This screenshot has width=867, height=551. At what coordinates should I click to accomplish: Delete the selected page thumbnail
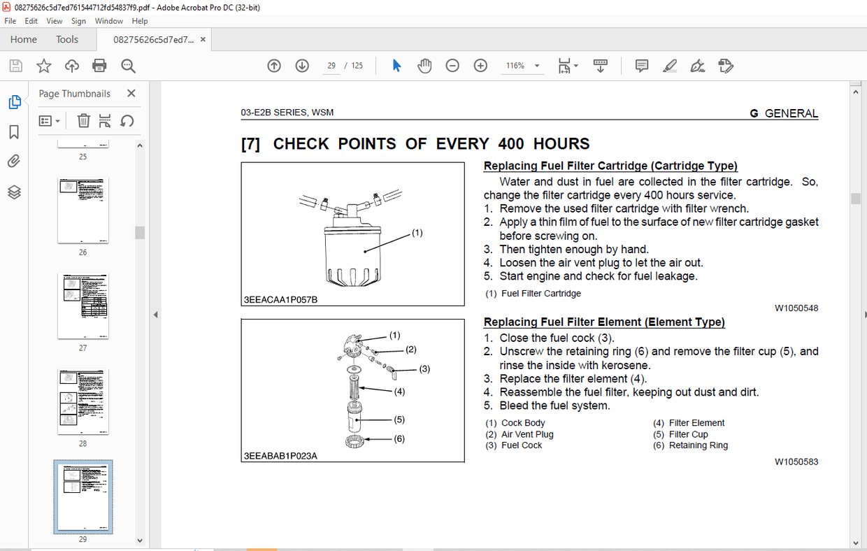click(83, 120)
